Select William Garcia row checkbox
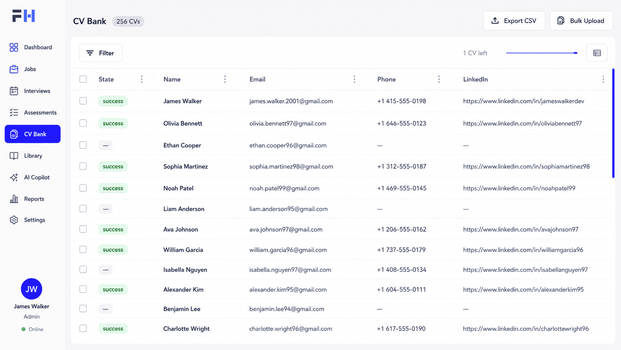This screenshot has height=350, width=621. (83, 250)
